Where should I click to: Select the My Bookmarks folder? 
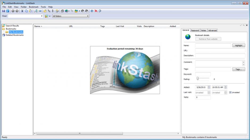tap(16, 32)
